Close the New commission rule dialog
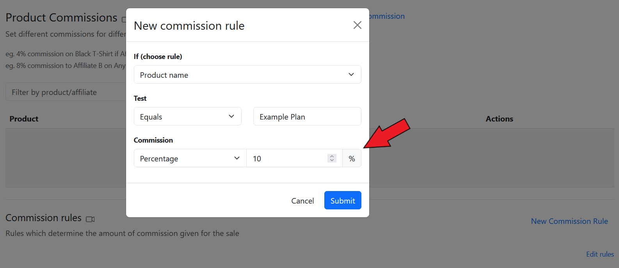 pos(357,25)
